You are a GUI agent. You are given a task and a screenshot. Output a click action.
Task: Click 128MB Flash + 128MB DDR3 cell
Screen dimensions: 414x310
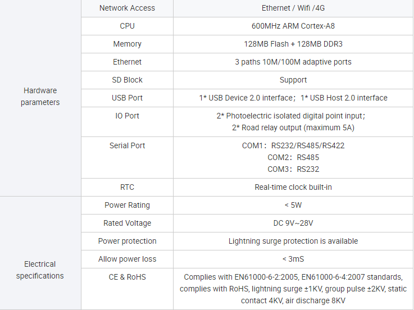tap(293, 44)
